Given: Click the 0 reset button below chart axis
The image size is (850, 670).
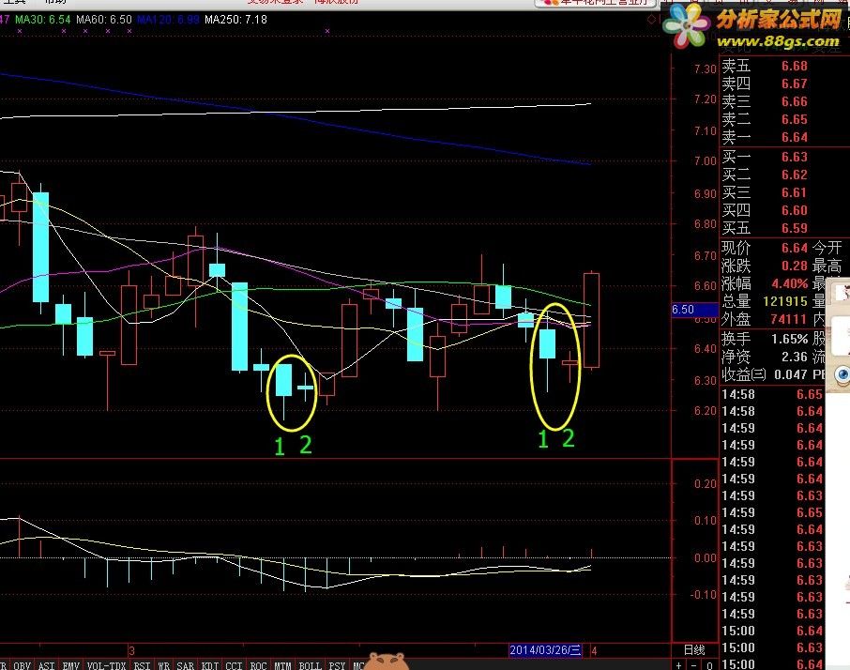Looking at the screenshot, I should 709,665.
